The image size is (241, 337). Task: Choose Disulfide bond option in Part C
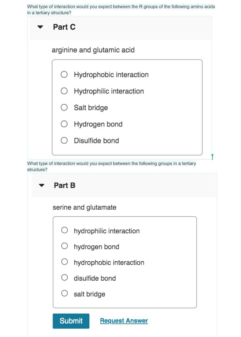(64, 140)
